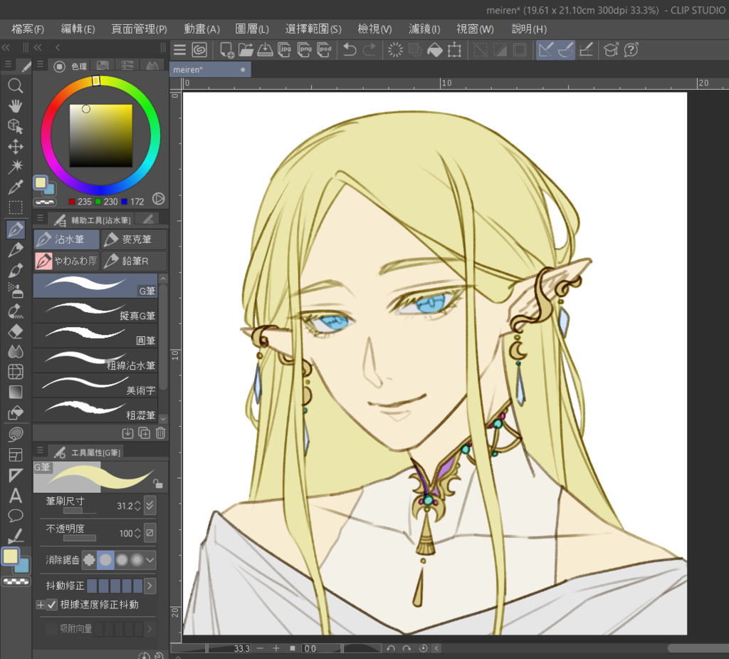The image size is (729, 659).
Task: Toggle Snap to Special Ruler button
Action: click(x=565, y=50)
